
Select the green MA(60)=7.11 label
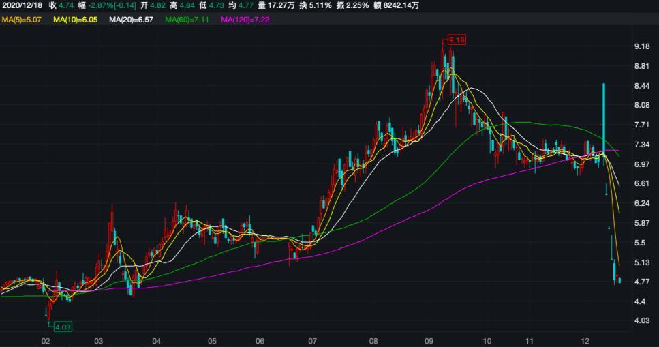188,20
